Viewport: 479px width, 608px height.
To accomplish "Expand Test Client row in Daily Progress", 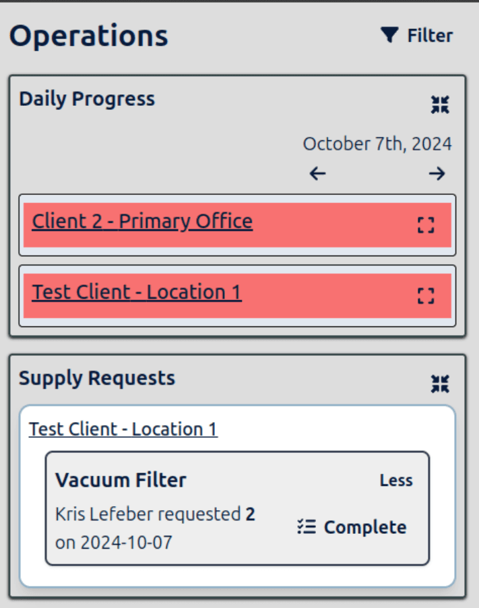I will 426,295.
